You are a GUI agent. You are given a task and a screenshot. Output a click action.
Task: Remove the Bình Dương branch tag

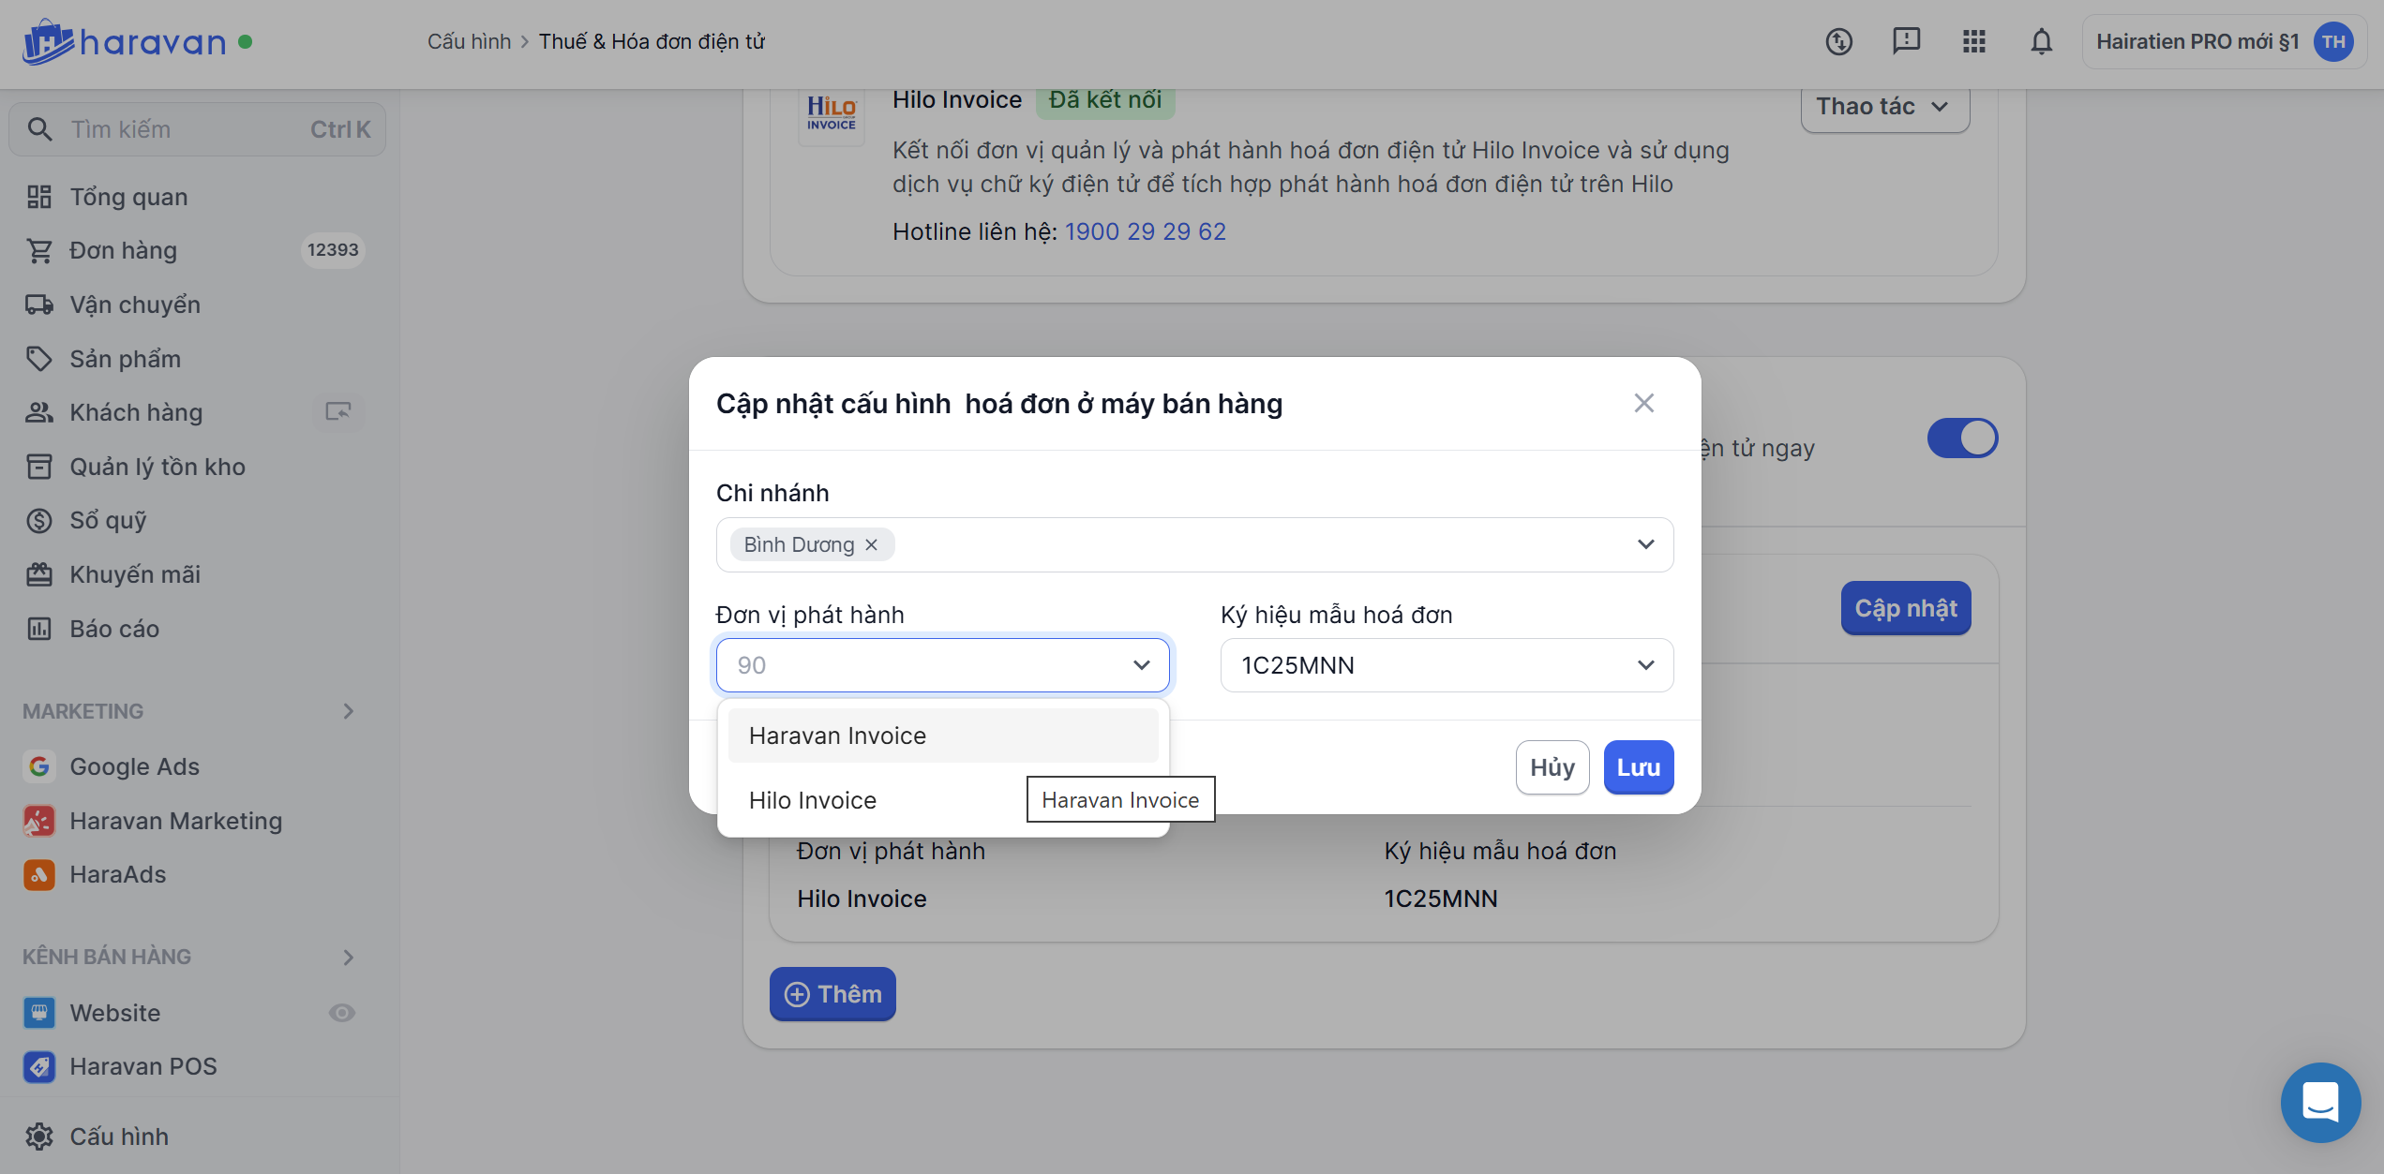coord(872,544)
